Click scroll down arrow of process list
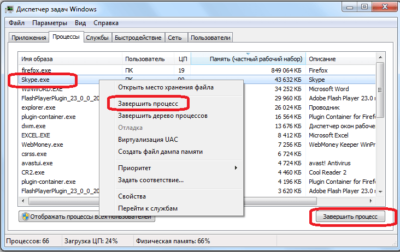Image resolution: width=400 pixels, height=252 pixels. [x=380, y=191]
